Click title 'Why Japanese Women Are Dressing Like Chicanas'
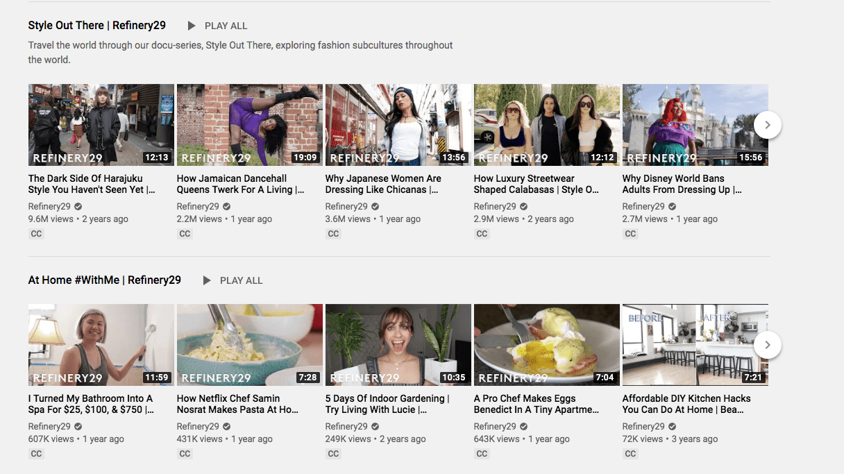The image size is (844, 474). [383, 184]
